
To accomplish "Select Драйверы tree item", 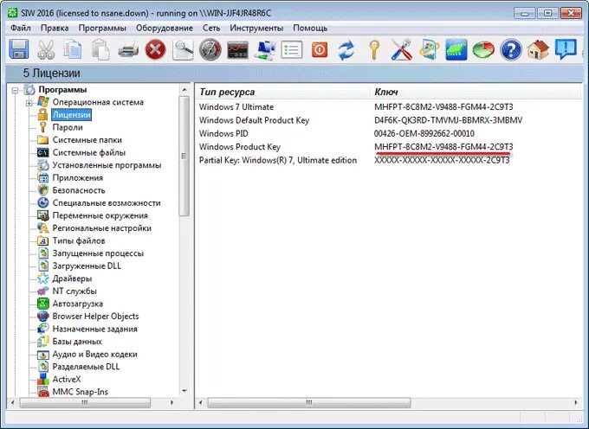I will pos(72,279).
